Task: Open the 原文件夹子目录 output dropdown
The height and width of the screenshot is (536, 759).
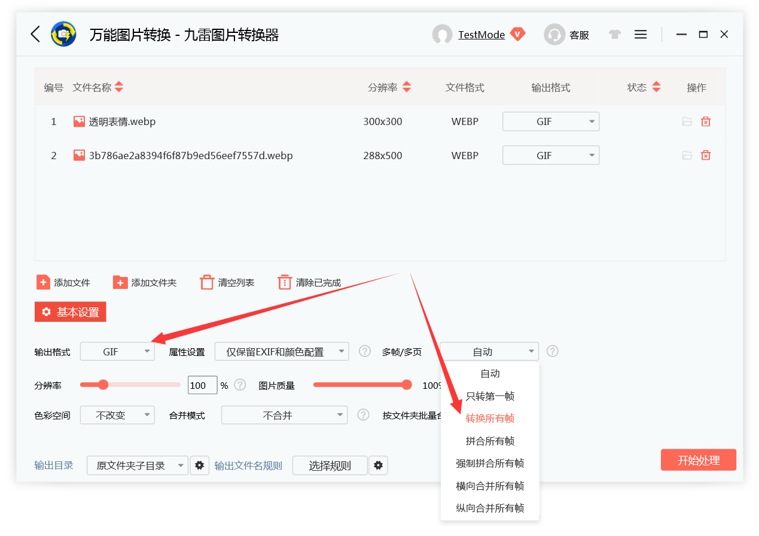Action: [138, 465]
